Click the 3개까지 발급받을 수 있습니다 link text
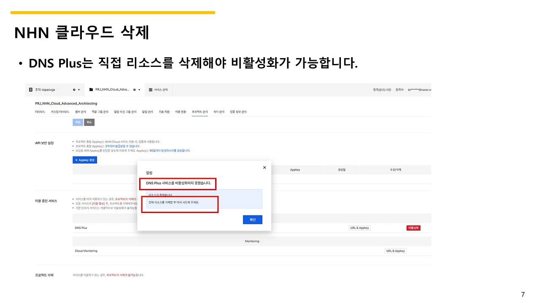Screen dimensions: 540x303 (x=122, y=146)
